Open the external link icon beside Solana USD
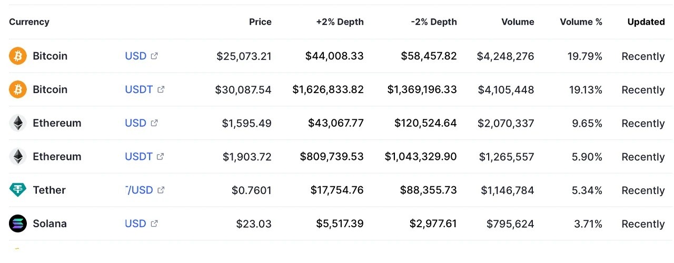 pyautogui.click(x=154, y=224)
